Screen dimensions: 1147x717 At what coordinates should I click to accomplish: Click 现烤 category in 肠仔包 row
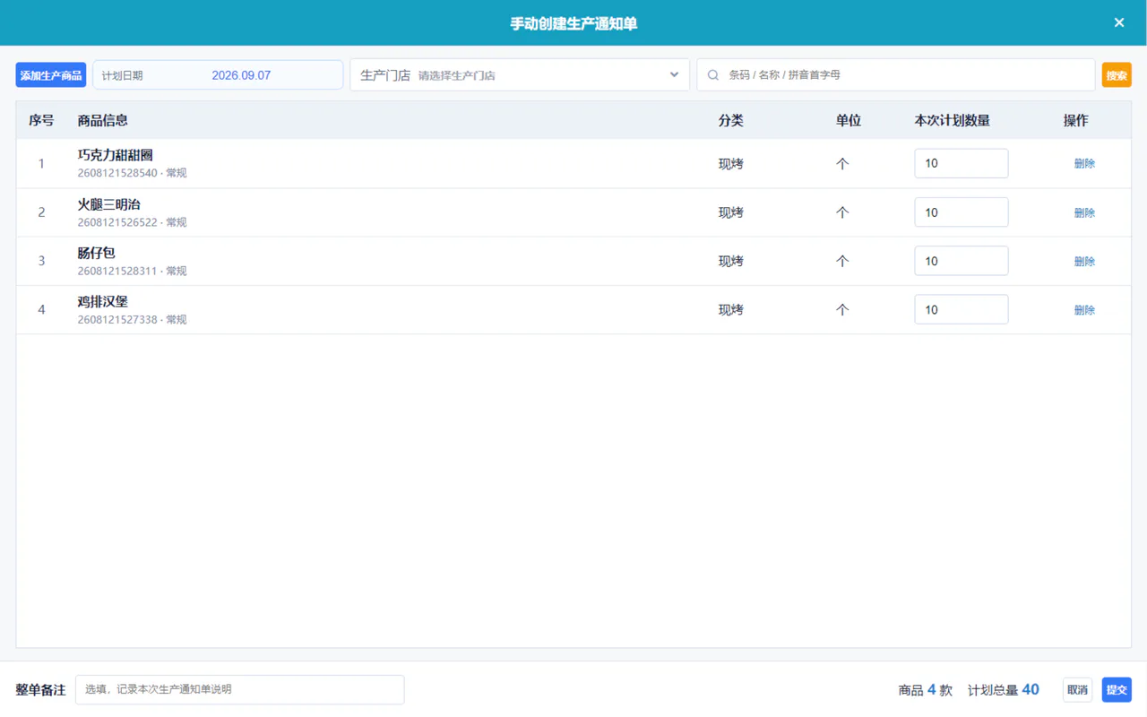coord(731,261)
